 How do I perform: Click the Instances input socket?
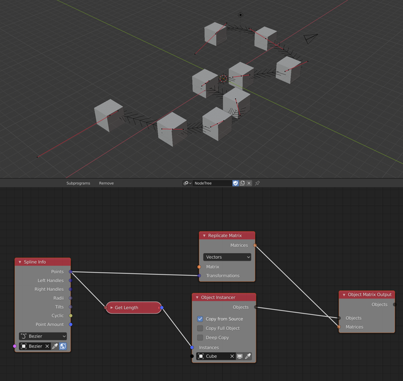[192, 348]
